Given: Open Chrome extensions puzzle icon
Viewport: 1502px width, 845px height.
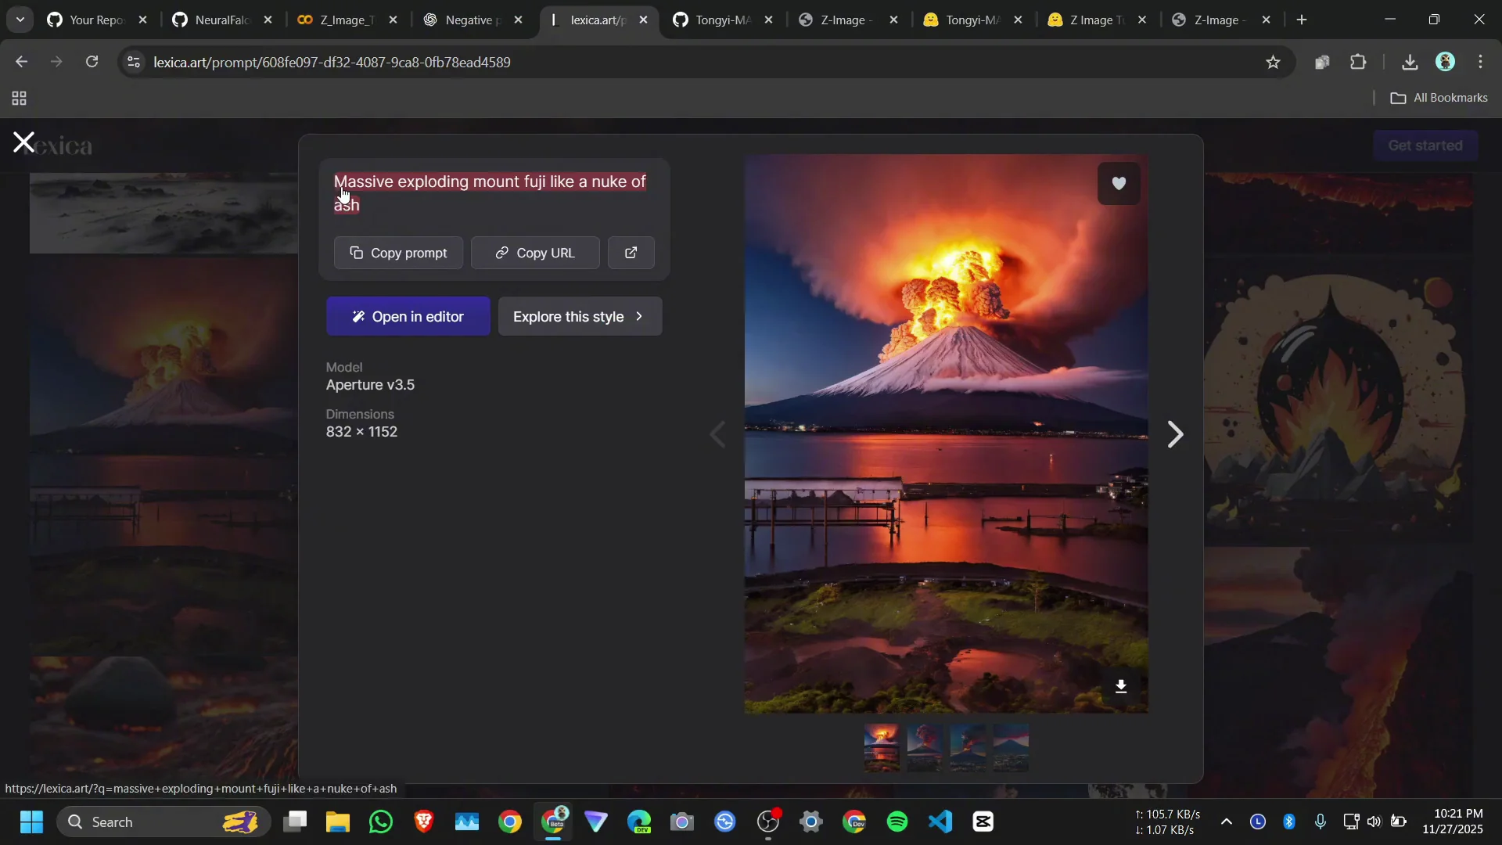Looking at the screenshot, I should pyautogui.click(x=1359, y=62).
